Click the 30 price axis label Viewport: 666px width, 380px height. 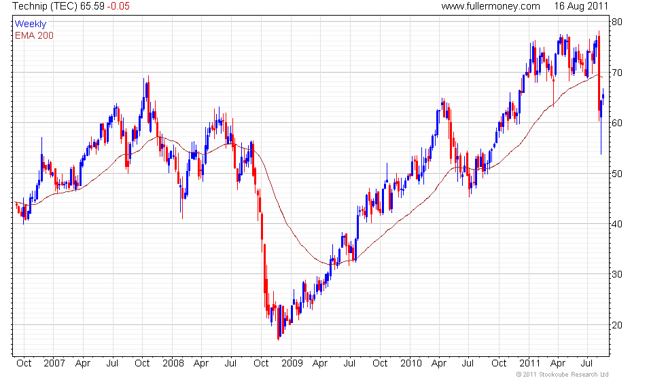[617, 274]
